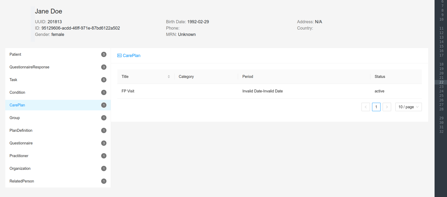Open Patient in the sidebar menu
Image resolution: width=447 pixels, height=197 pixels.
point(58,54)
